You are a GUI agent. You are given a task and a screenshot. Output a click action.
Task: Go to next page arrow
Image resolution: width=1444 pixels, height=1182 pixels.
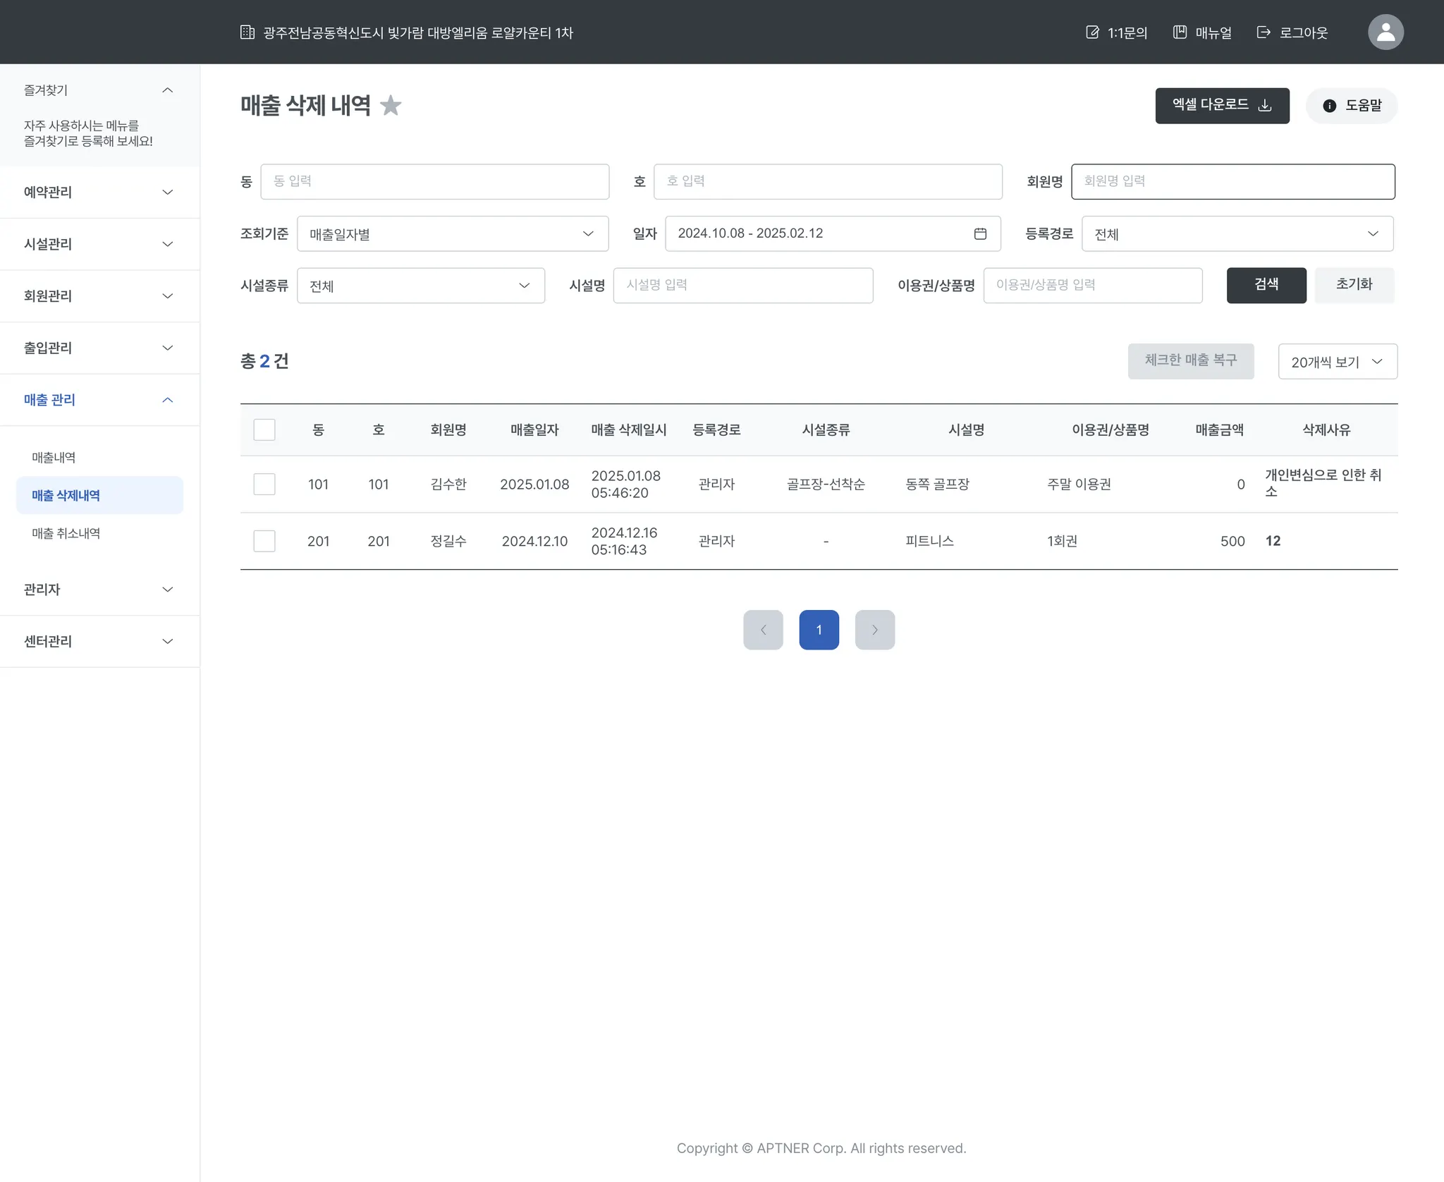pos(874,630)
